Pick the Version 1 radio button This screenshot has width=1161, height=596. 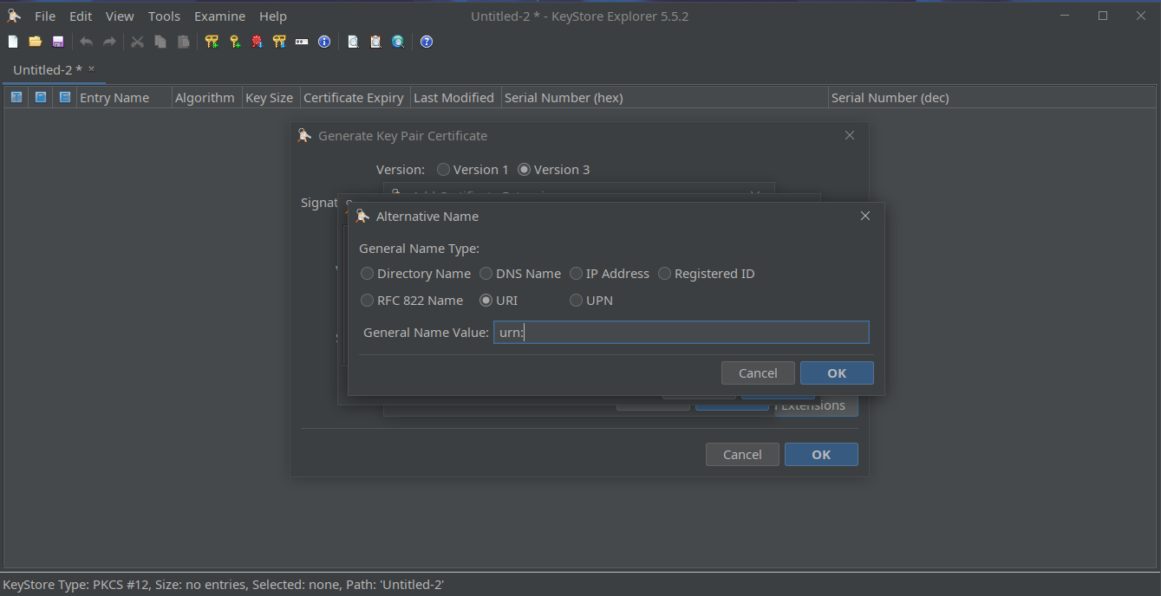pyautogui.click(x=444, y=170)
